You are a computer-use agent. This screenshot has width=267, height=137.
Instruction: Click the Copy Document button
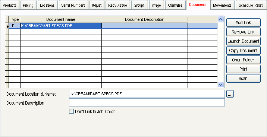[x=244, y=51]
